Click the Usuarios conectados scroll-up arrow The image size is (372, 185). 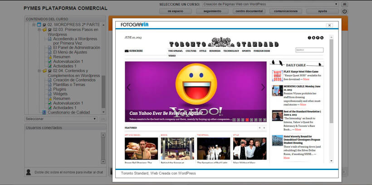[103, 135]
